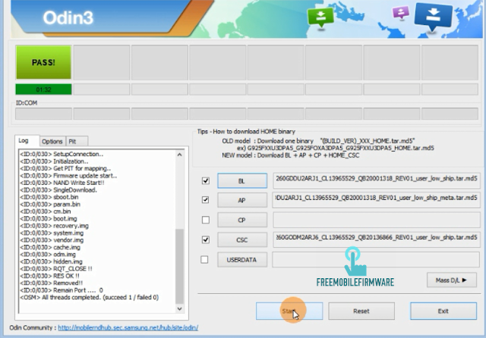
Task: Click the empty CP path field
Action: coord(377,220)
